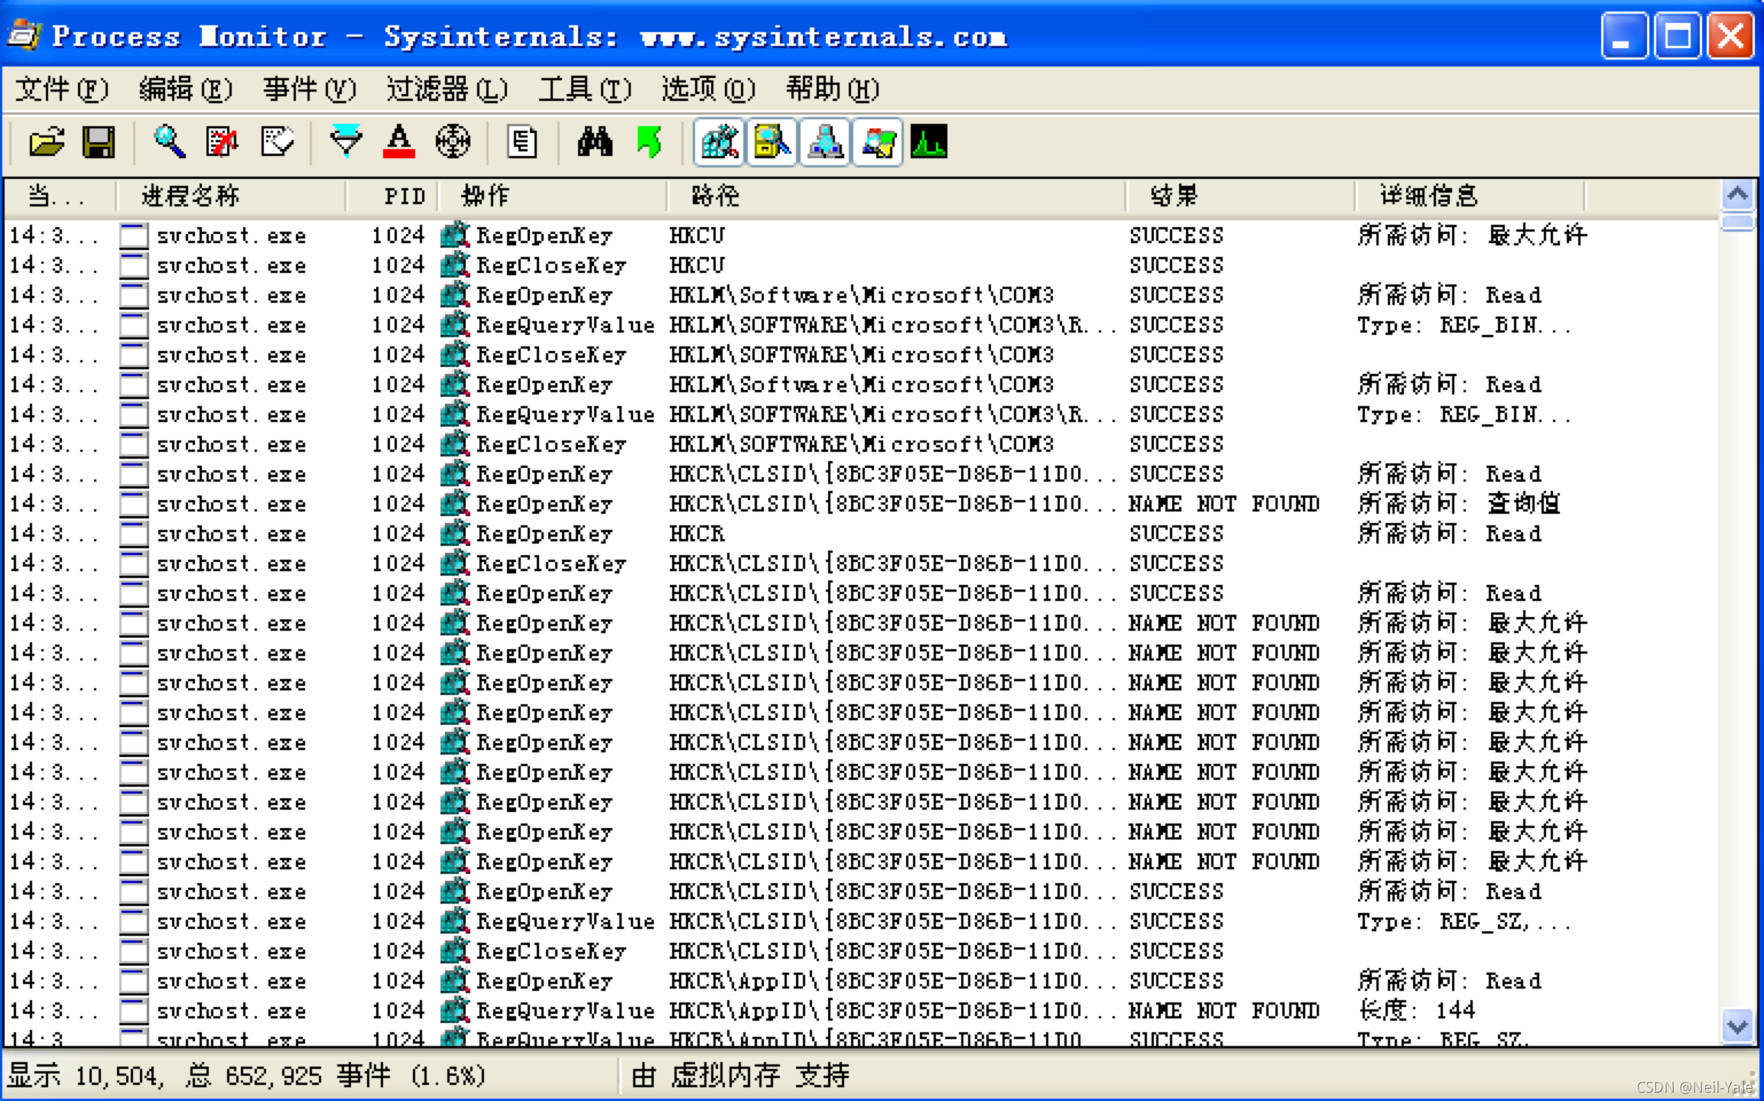This screenshot has height=1101, width=1764.
Task: Click the Process Monitor title bar icon
Action: click(24, 36)
